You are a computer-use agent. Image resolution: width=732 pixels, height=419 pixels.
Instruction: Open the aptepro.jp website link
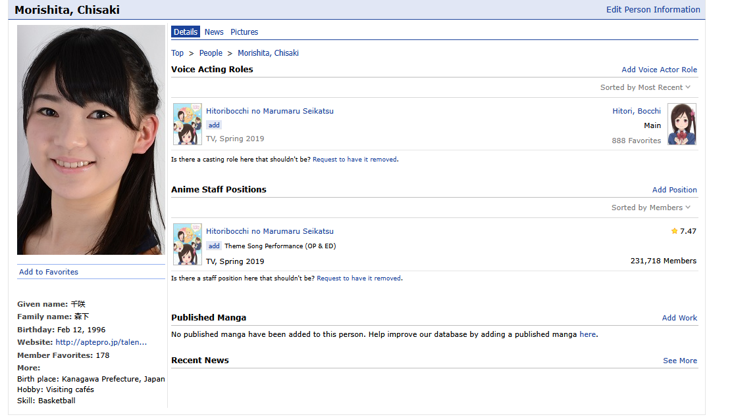click(x=101, y=342)
